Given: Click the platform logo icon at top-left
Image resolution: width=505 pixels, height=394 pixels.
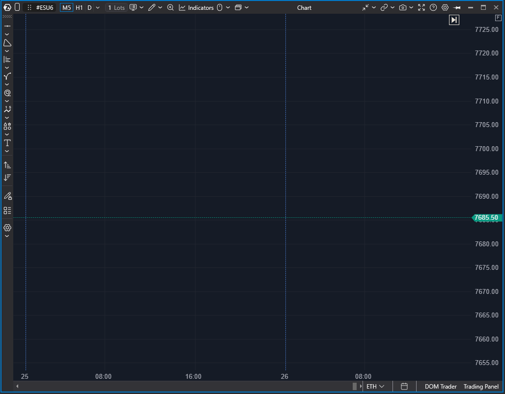Looking at the screenshot, I should [x=7, y=7].
